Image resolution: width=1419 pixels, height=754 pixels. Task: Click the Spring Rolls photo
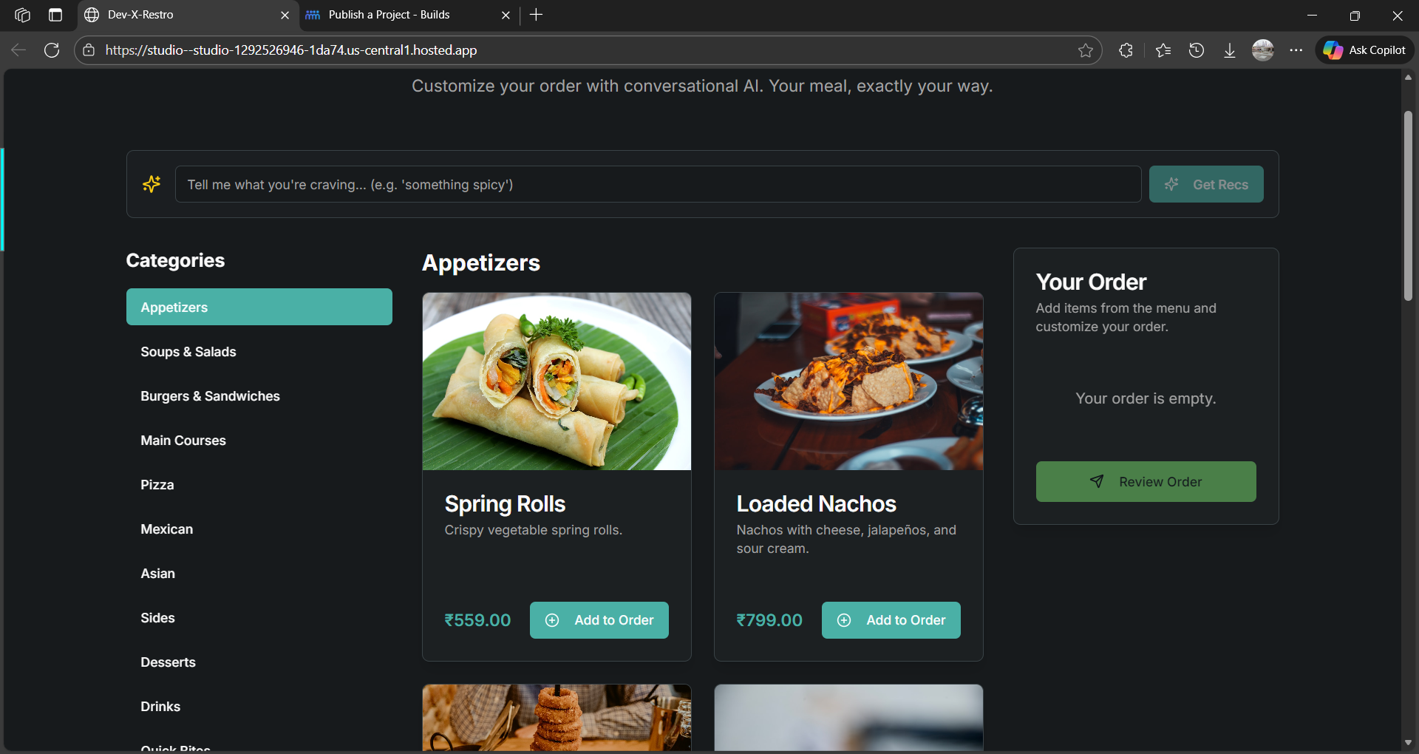pos(557,381)
